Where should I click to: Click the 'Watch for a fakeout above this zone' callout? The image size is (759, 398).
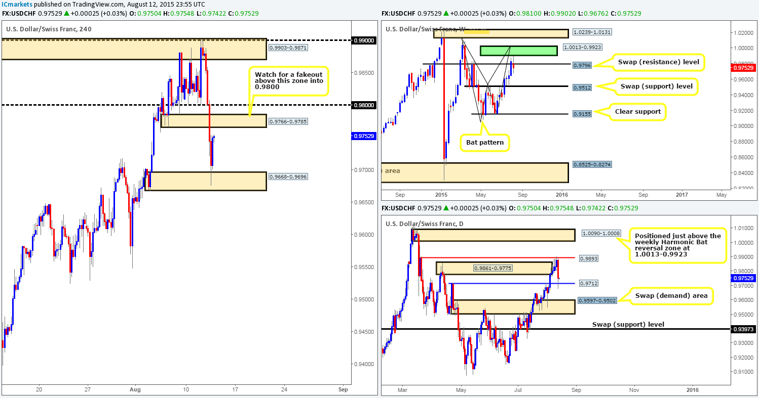coord(288,81)
